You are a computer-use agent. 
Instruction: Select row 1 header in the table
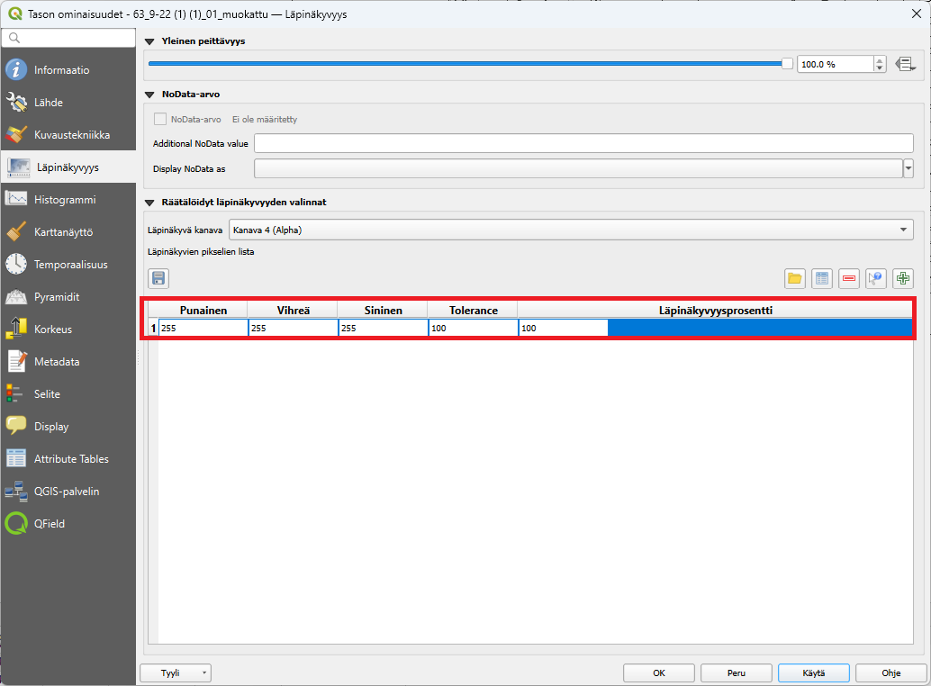point(153,329)
